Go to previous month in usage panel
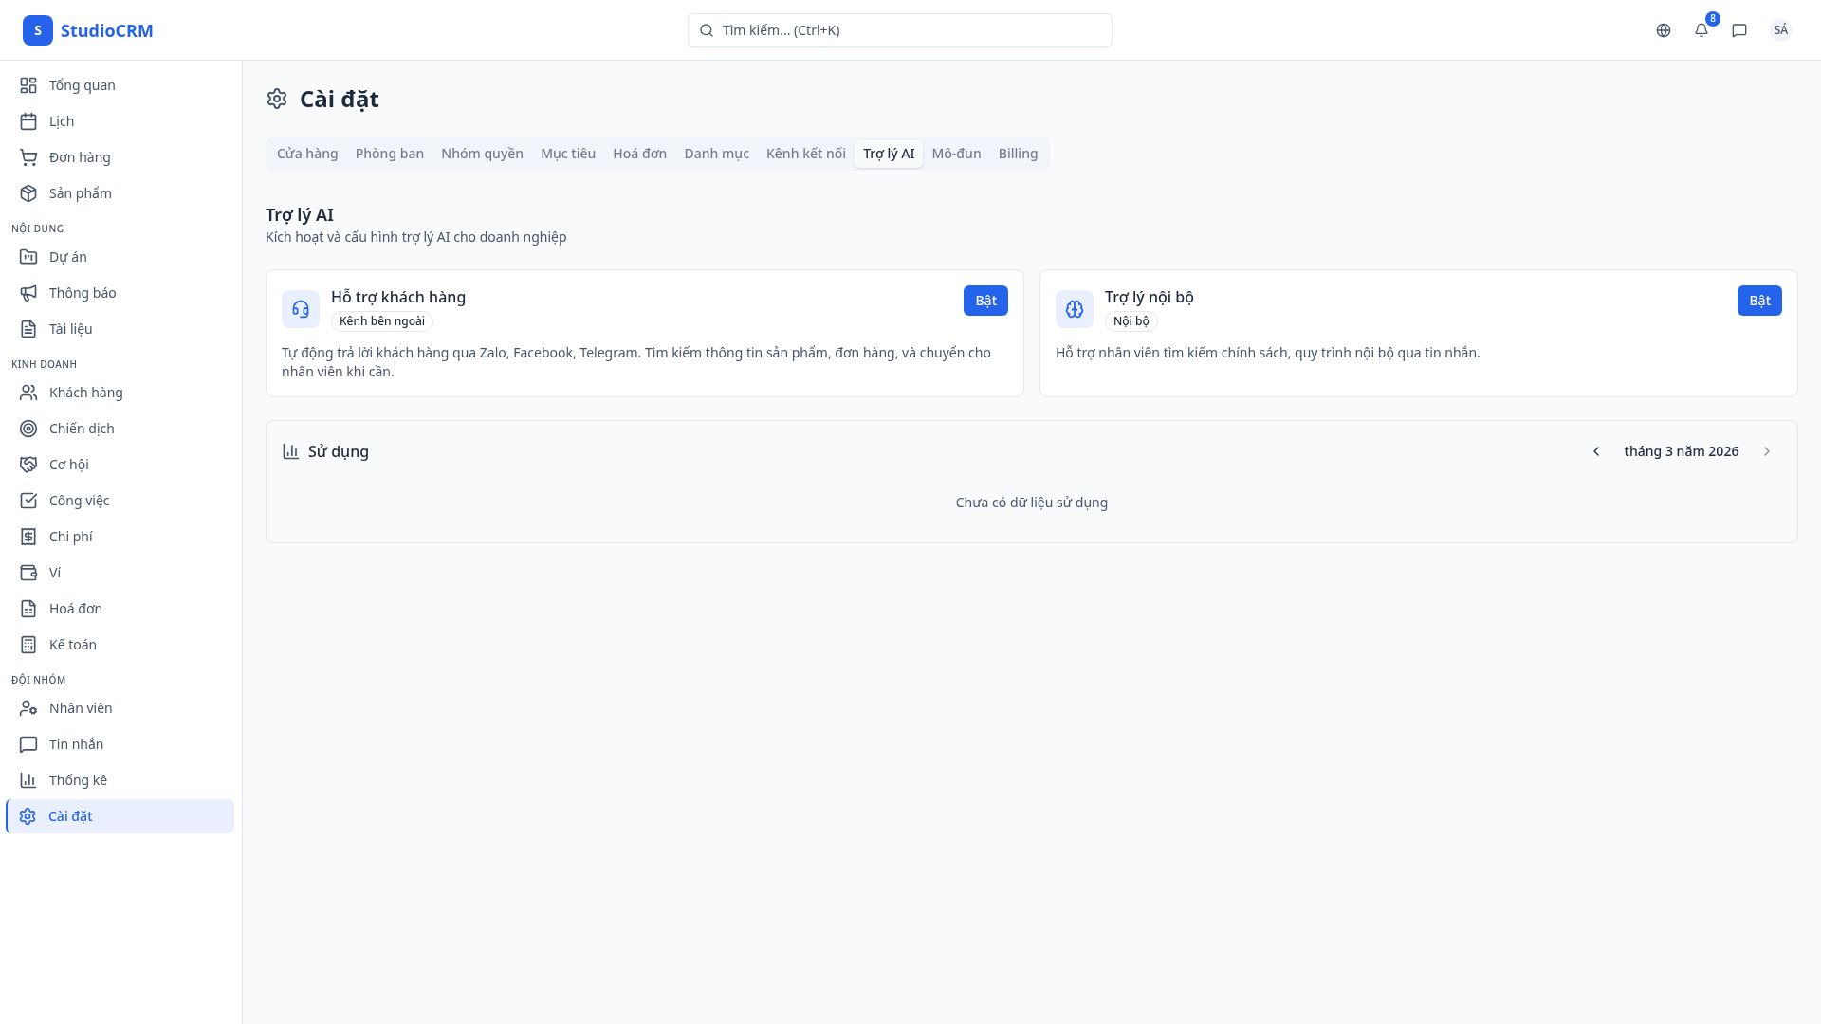The width and height of the screenshot is (1821, 1024). coord(1595,451)
